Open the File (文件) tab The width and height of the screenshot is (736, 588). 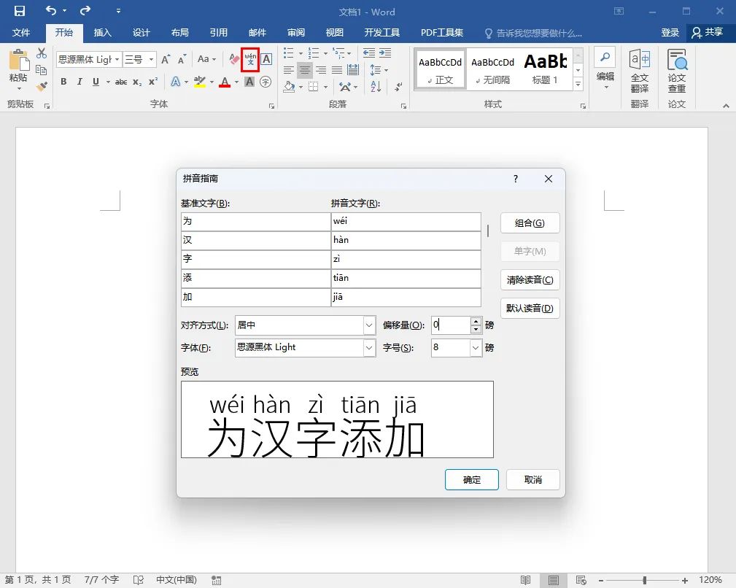[21, 32]
